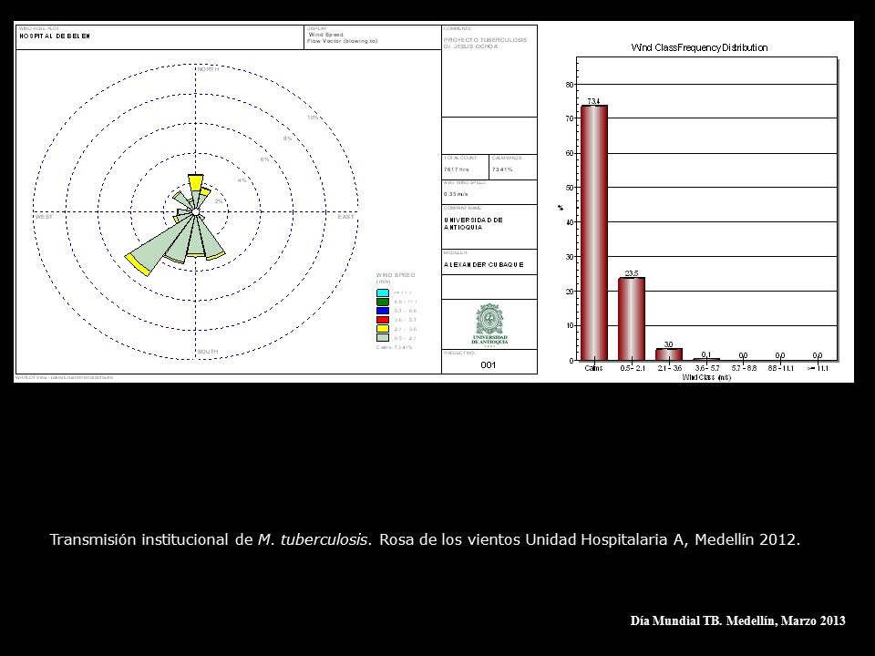Click the 'WIND SPEED (m/s)' legend heading
This screenshot has width=875, height=656.
395,278
